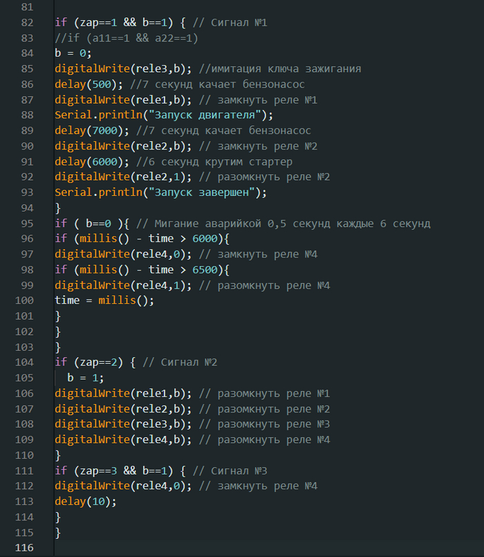Click the "time = millis();" assignment
The height and width of the screenshot is (557, 484).
[x=104, y=301]
